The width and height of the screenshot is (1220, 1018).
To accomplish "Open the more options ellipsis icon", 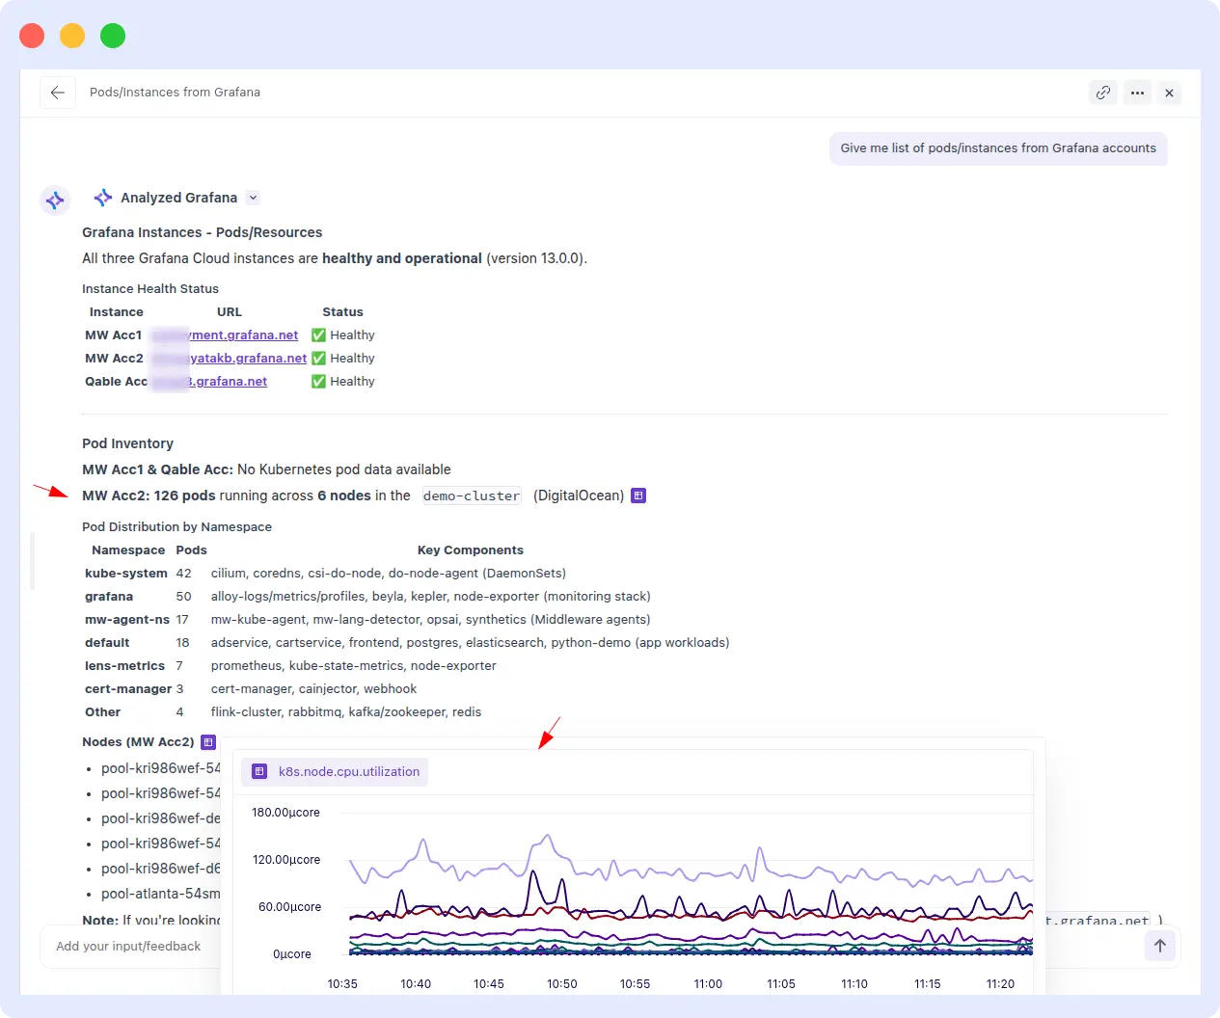I will point(1137,93).
